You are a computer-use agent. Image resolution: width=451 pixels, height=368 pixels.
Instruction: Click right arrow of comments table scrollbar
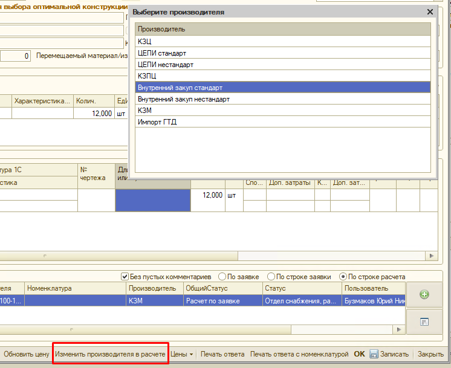coord(399,329)
